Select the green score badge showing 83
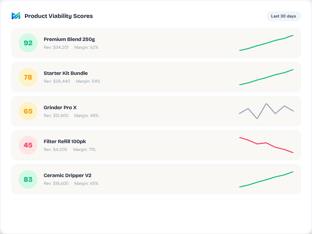The image size is (312, 234). pyautogui.click(x=28, y=179)
